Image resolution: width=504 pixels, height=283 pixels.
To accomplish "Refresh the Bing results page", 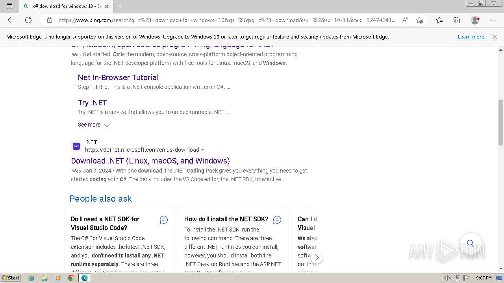I will click(x=28, y=20).
